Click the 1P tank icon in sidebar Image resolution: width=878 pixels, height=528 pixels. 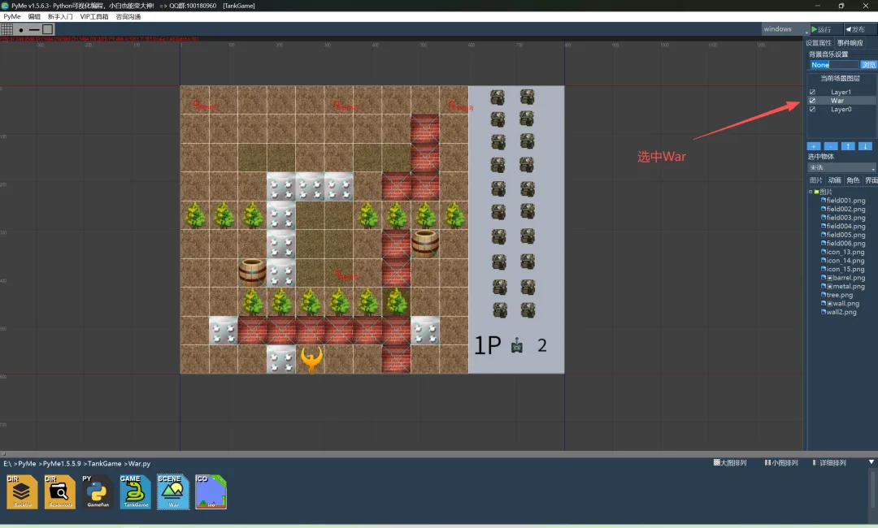(x=517, y=346)
